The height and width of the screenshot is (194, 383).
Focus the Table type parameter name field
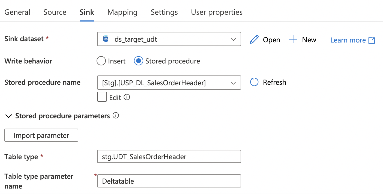(169, 181)
